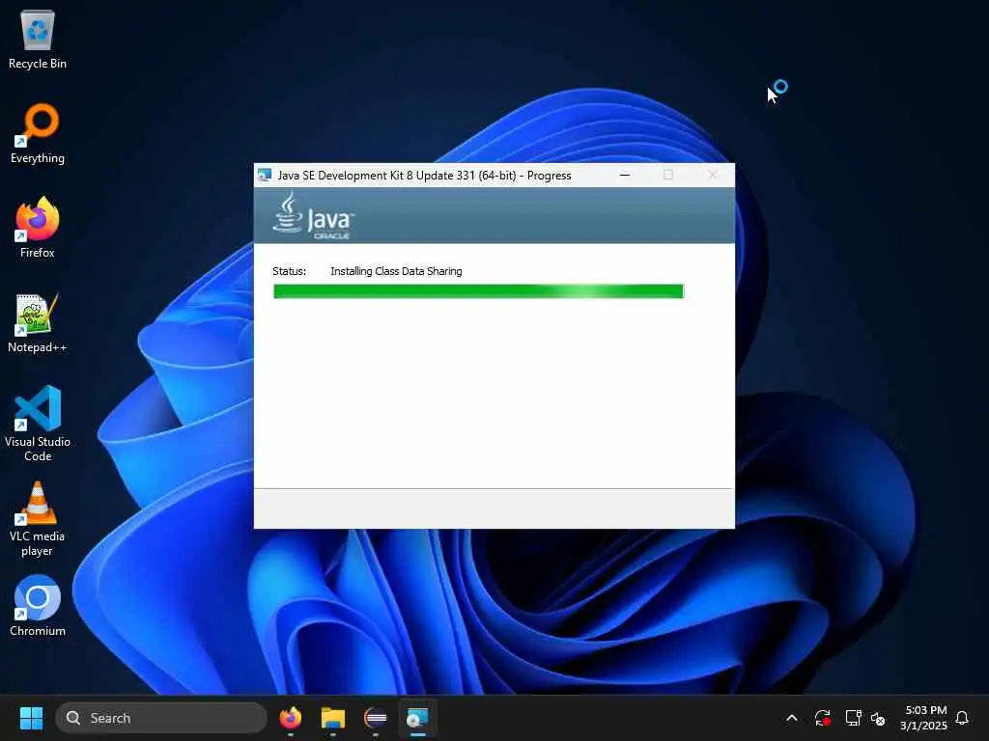The width and height of the screenshot is (989, 741).
Task: Click the installer window title text
Action: (425, 176)
